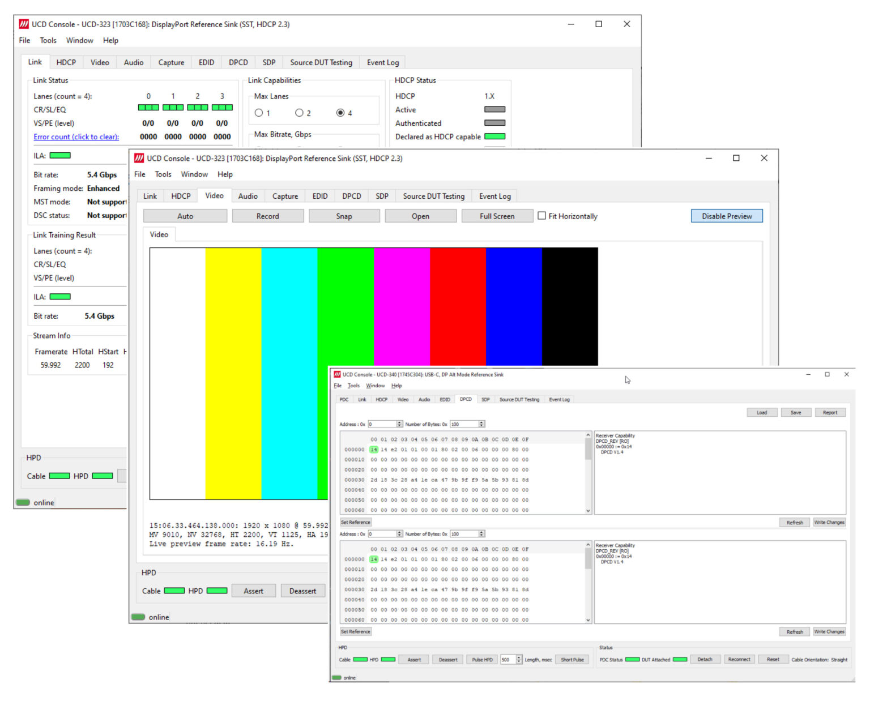Viewport: 870px width, 701px height.
Task: Click the Pulse HPD length spinner arrows
Action: tap(519, 660)
